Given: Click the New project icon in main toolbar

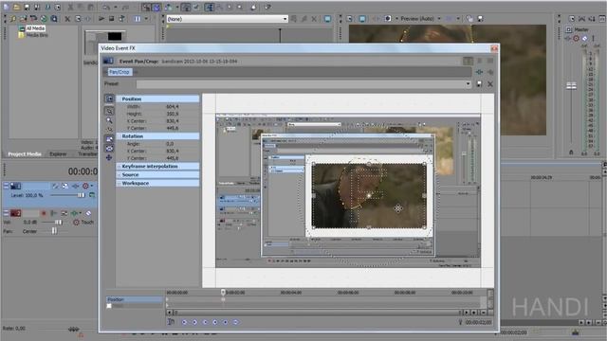Looking at the screenshot, I should 7,7.
